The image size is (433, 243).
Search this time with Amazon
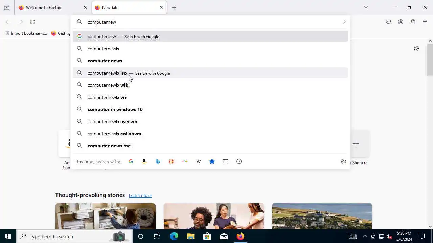(144, 161)
